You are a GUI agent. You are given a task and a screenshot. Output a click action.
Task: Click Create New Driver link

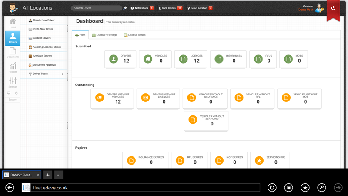[x=43, y=20]
